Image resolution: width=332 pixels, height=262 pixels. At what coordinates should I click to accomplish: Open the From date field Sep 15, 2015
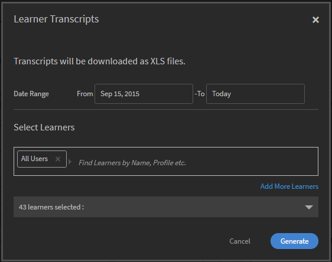pyautogui.click(x=144, y=94)
